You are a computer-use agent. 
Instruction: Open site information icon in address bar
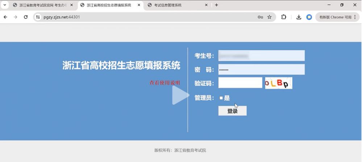point(38,17)
